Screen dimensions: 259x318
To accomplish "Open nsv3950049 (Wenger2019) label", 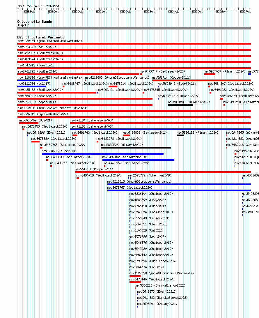I will tap(149, 218).
